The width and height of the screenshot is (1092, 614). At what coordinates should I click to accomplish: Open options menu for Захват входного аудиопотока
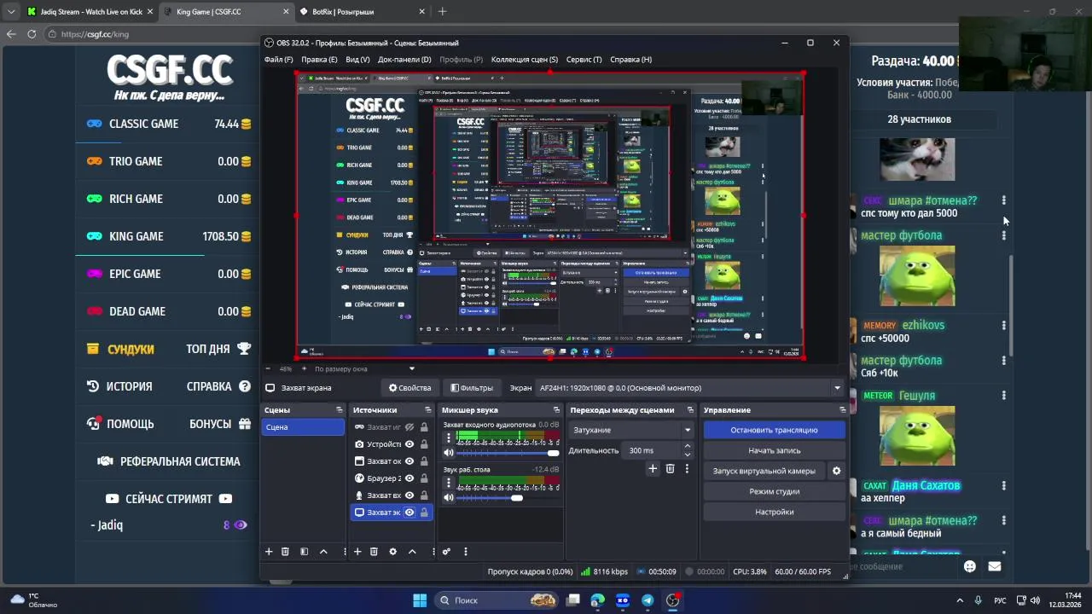pos(449,438)
